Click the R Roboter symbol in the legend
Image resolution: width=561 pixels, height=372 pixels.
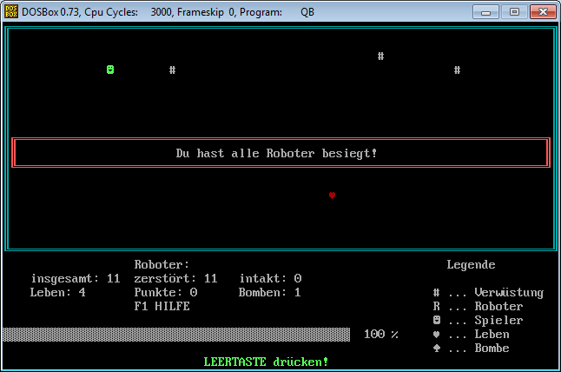436,306
